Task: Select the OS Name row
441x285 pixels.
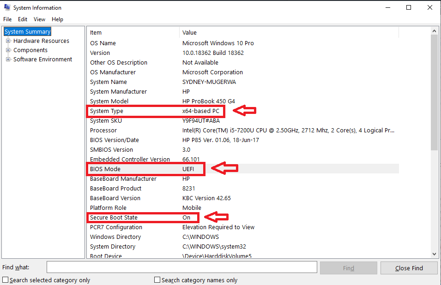Action: (243, 43)
